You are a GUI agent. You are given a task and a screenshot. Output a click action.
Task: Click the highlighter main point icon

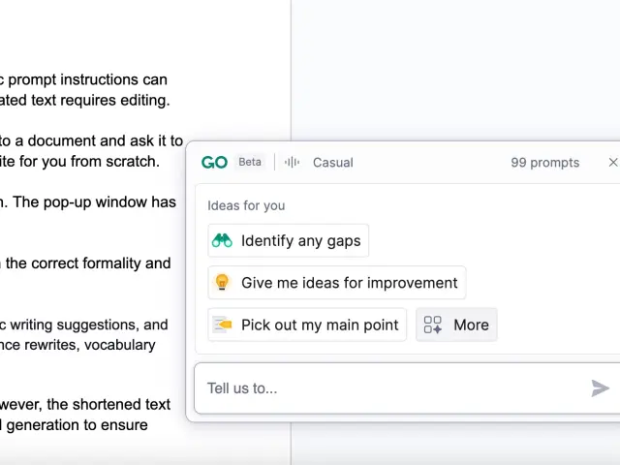[x=223, y=325]
